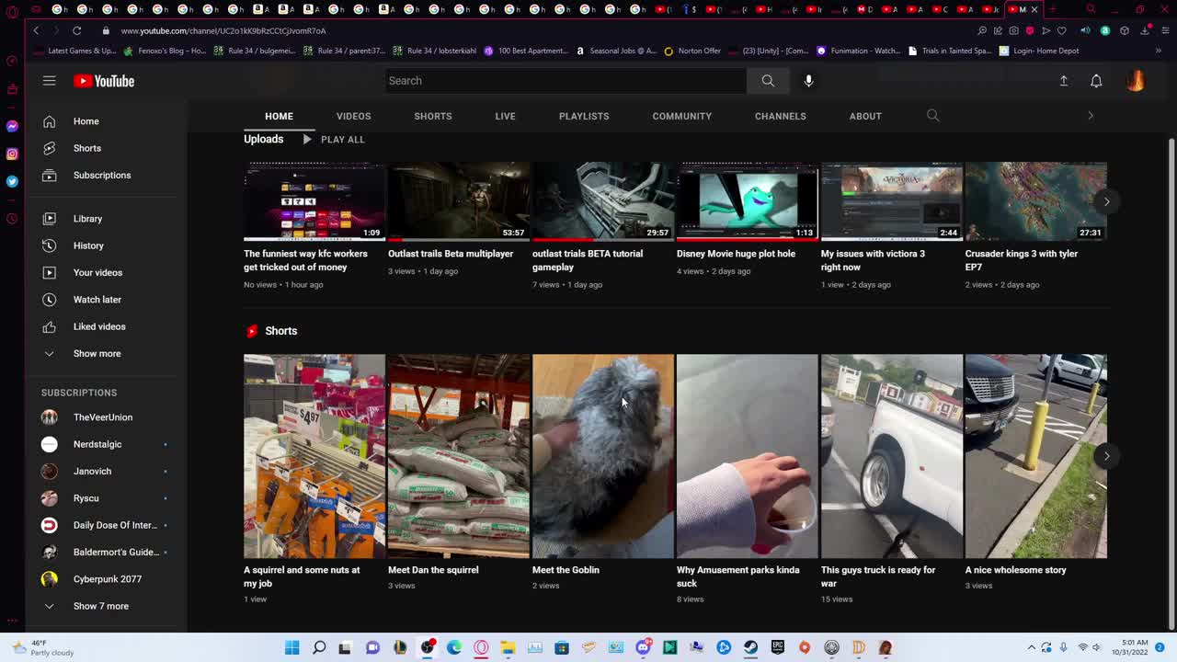Screen dimensions: 1177x662
Task: Open the Opera sidebar Messenger icon
Action: click(x=12, y=126)
